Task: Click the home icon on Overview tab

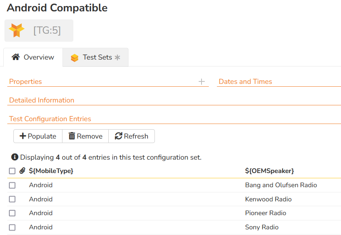Action: click(16, 57)
